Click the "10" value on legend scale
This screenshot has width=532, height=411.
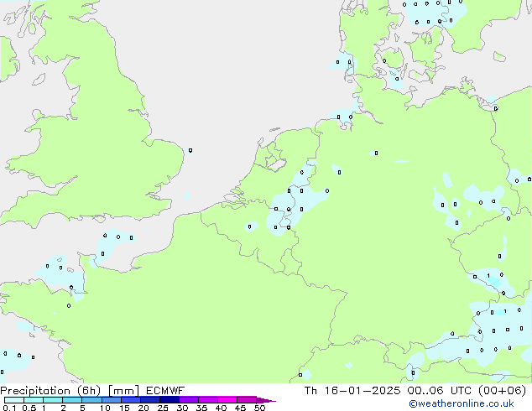(104, 408)
